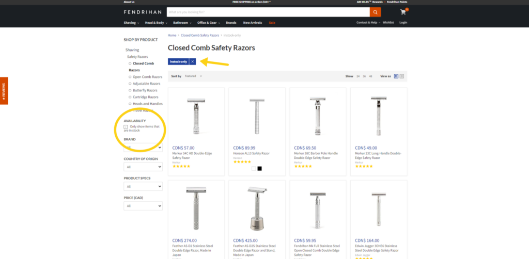Open the Merkur 38C Barber Pole image
This screenshot has width=529, height=259.
pyautogui.click(x=318, y=116)
